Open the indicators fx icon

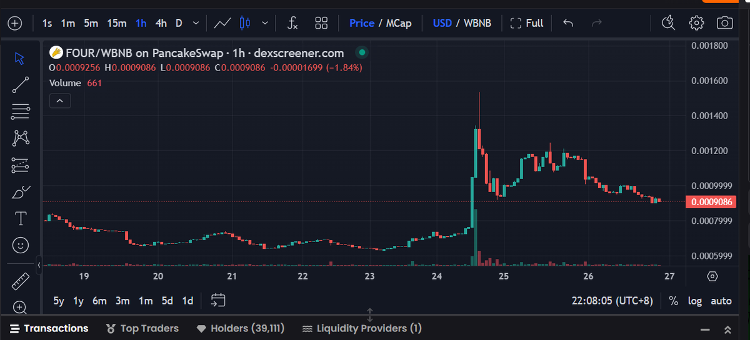[292, 23]
